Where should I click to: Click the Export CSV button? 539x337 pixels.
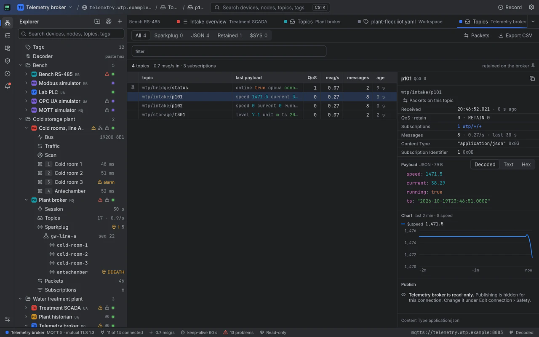(x=515, y=35)
